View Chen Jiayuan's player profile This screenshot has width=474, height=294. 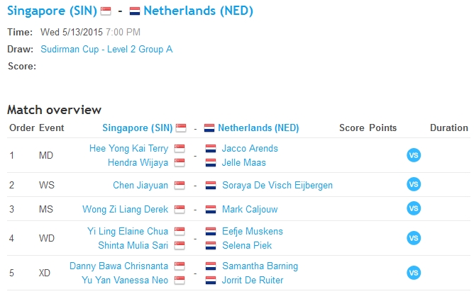(x=140, y=186)
